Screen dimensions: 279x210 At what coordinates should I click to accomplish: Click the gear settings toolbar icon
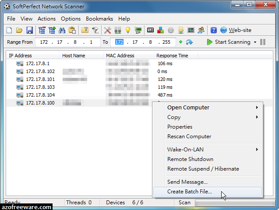click(x=171, y=30)
